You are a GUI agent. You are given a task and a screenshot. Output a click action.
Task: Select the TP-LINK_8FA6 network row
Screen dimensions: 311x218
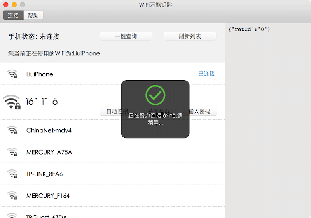(x=112, y=174)
